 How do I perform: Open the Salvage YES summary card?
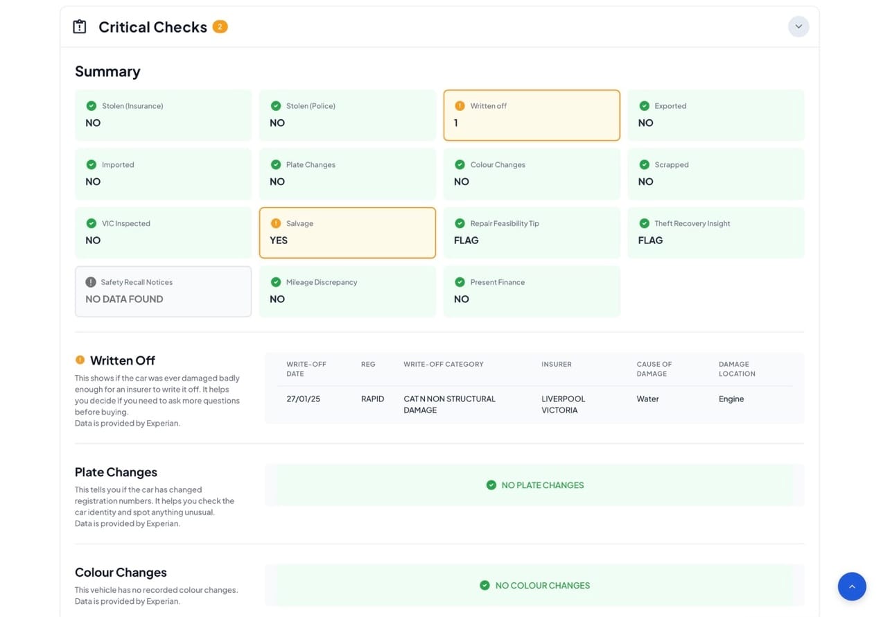[x=347, y=233]
